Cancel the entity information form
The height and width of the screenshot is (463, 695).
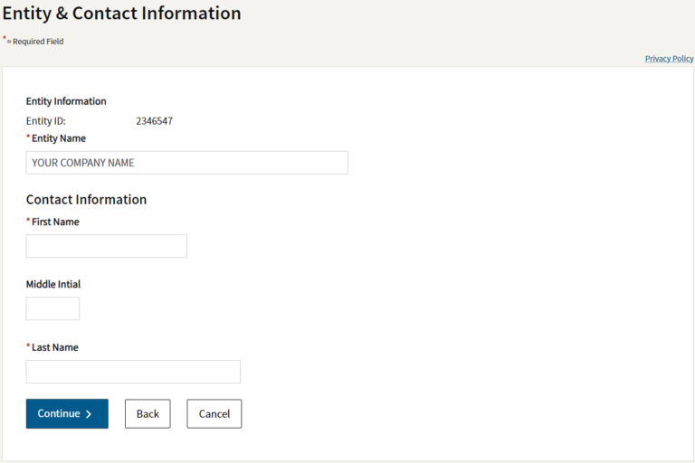tap(214, 413)
